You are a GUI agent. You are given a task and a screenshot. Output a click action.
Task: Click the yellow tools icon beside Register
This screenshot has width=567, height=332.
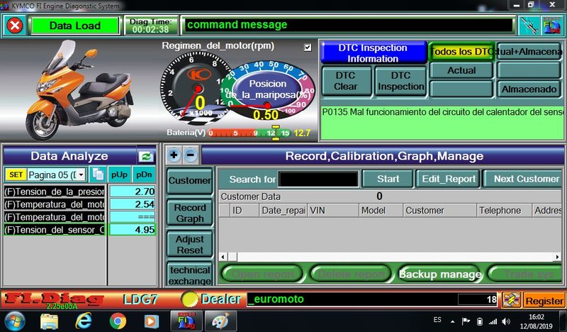click(x=511, y=300)
